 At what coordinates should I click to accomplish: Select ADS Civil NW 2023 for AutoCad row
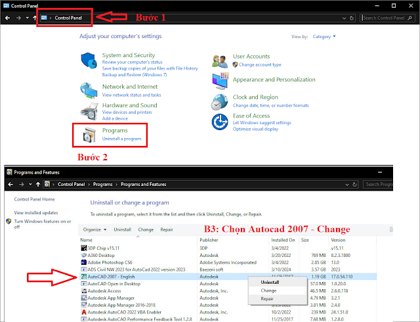[228, 269]
